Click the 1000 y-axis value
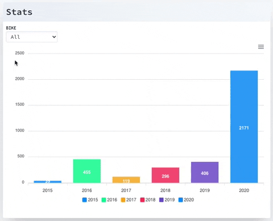This screenshot has height=221, width=273. pos(20,130)
